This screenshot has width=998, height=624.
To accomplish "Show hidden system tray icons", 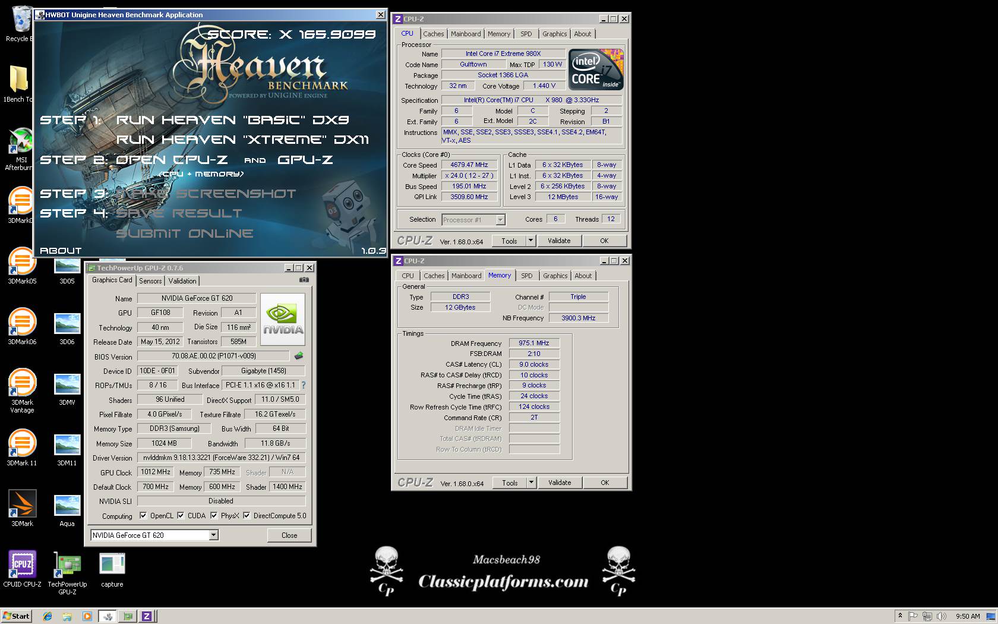I will 900,616.
